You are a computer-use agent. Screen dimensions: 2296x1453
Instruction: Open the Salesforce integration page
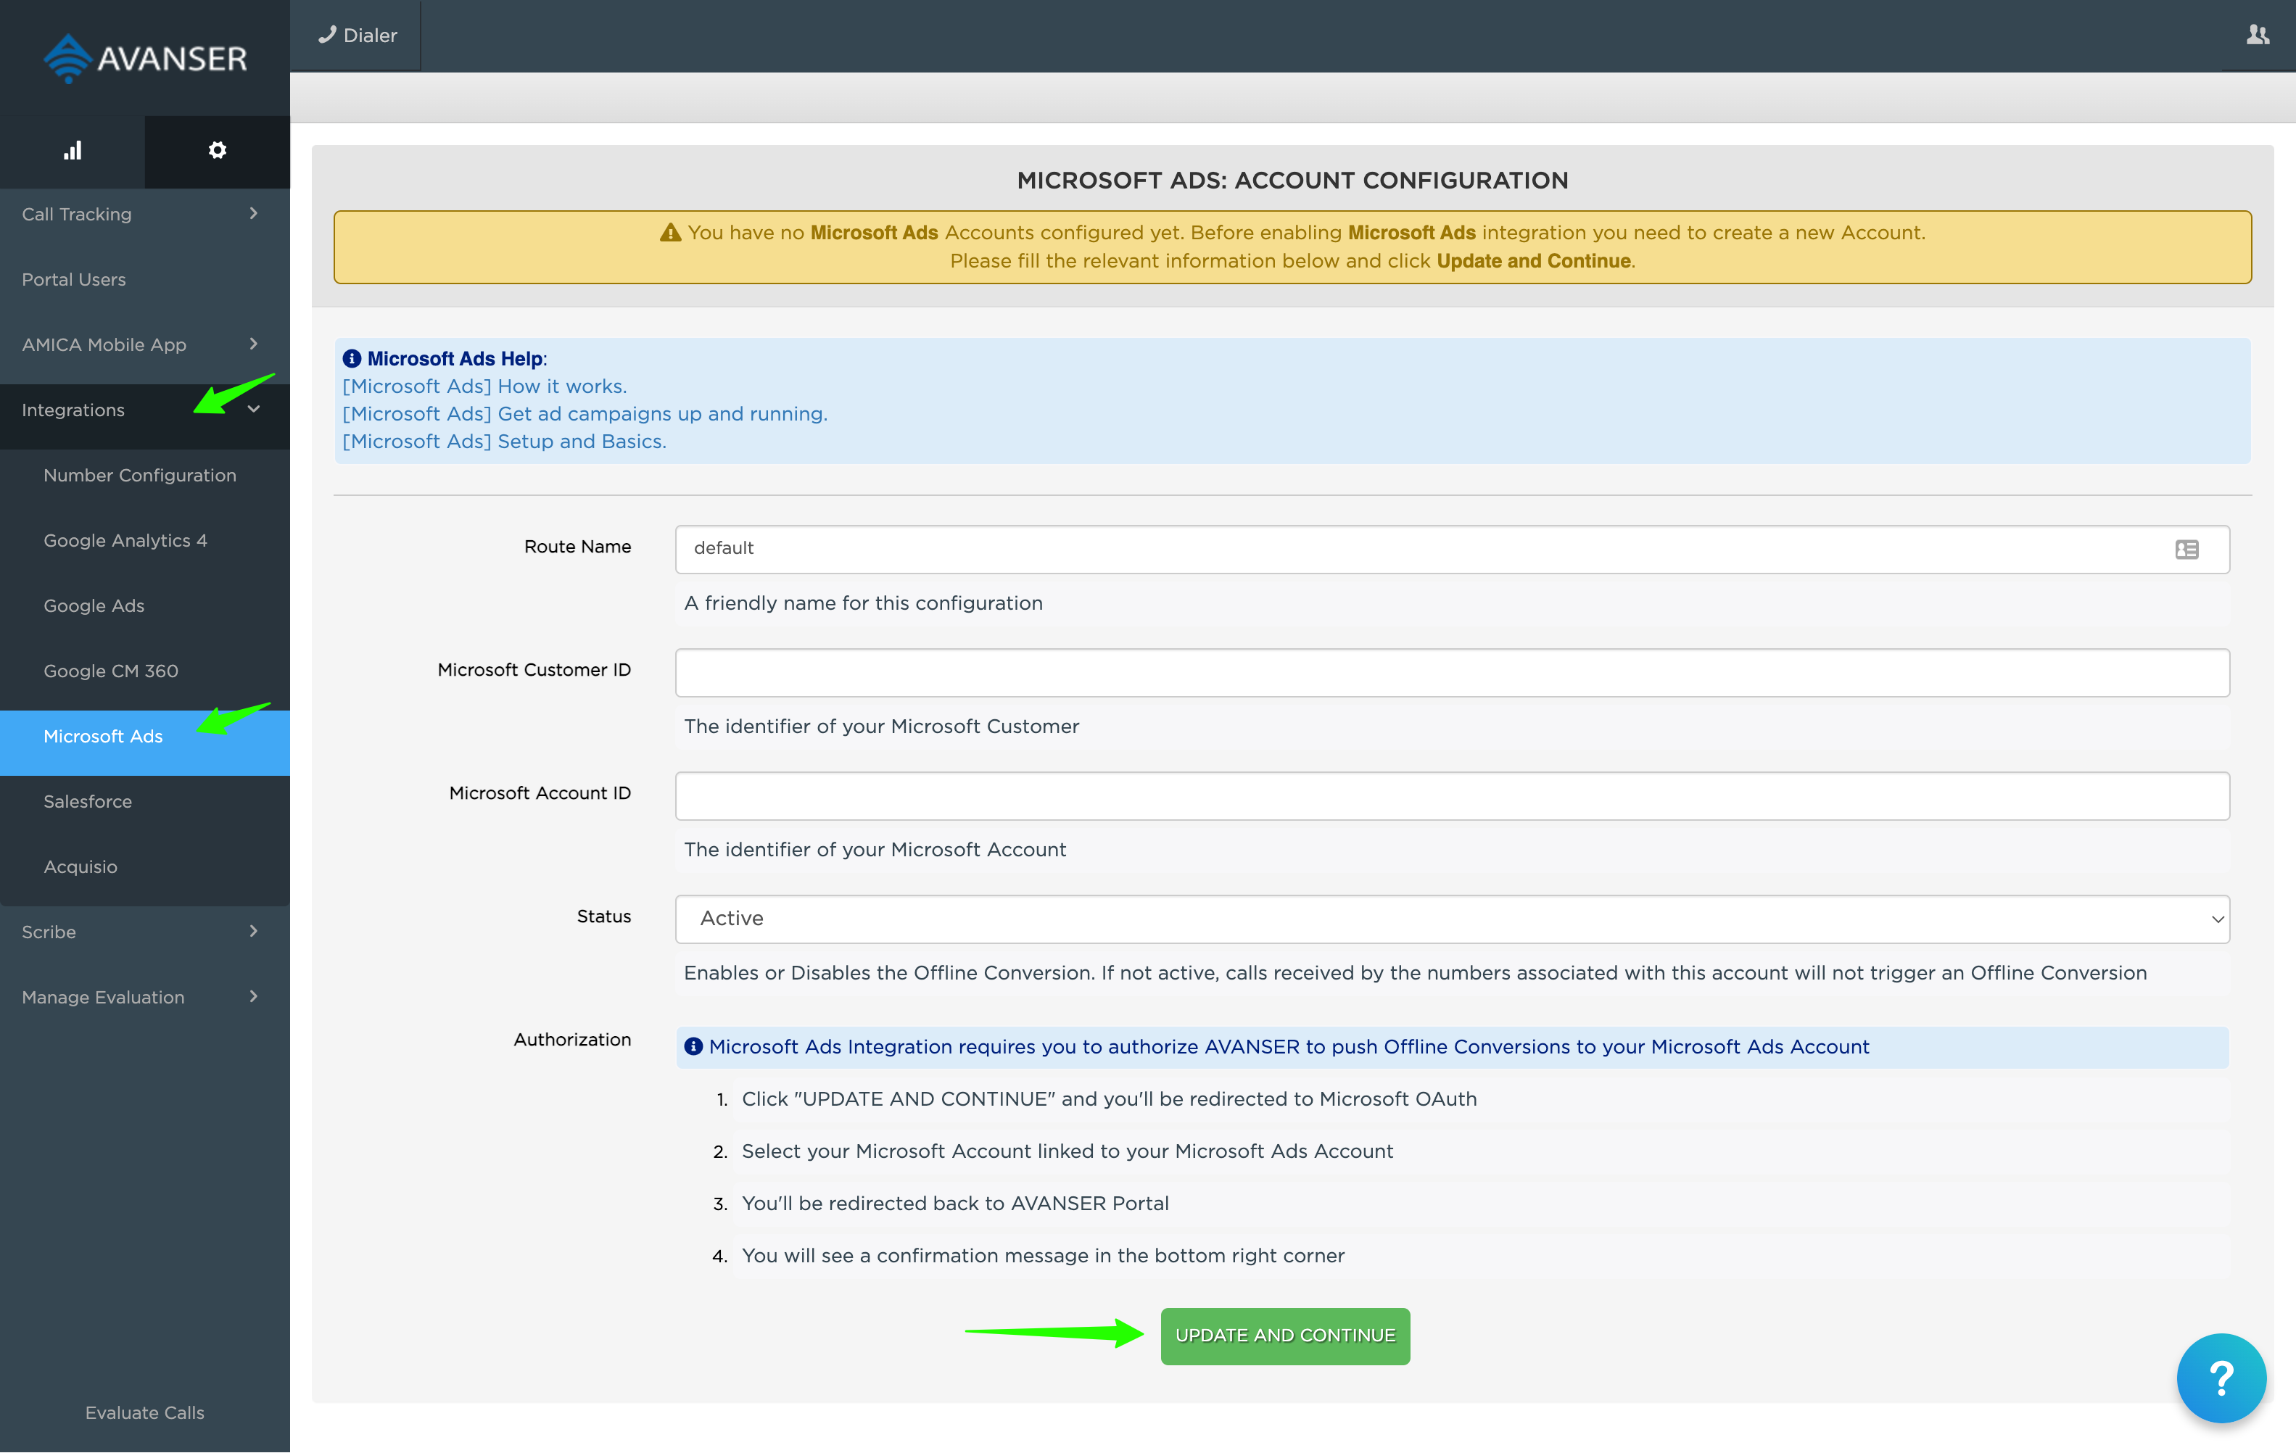[x=88, y=802]
